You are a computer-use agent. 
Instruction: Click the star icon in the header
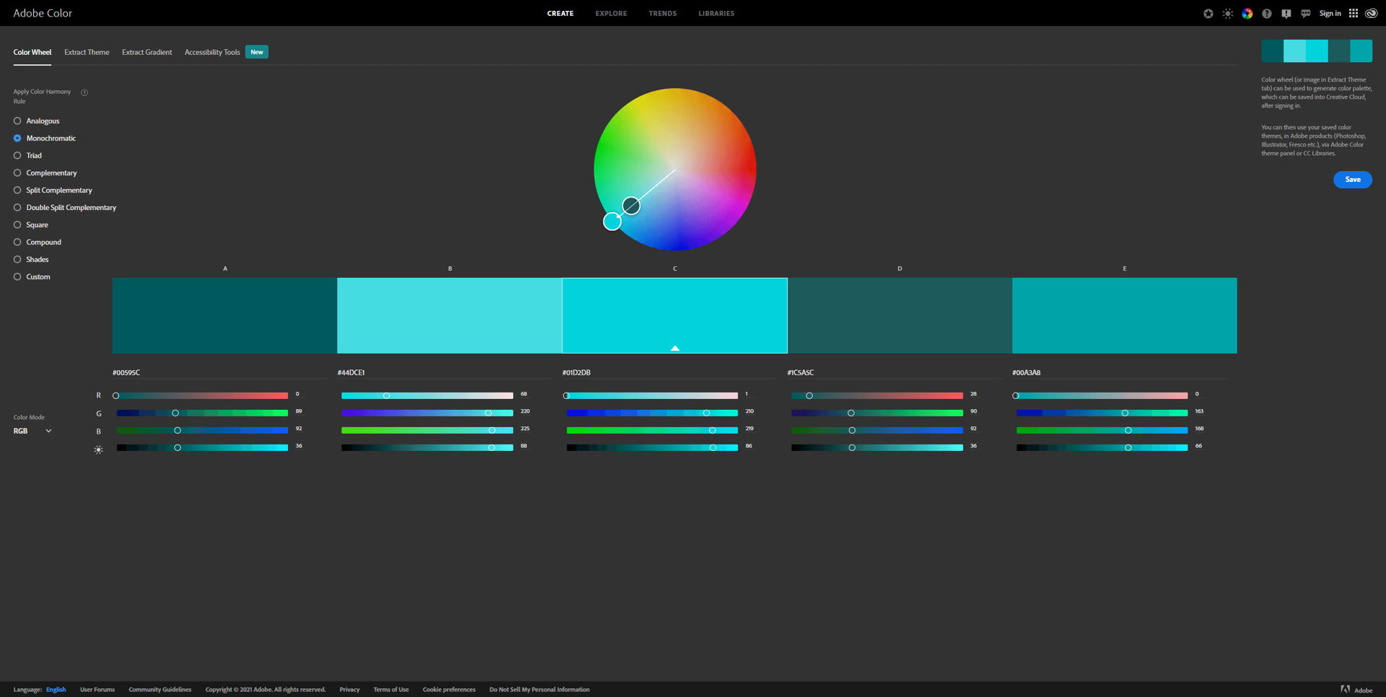1208,13
